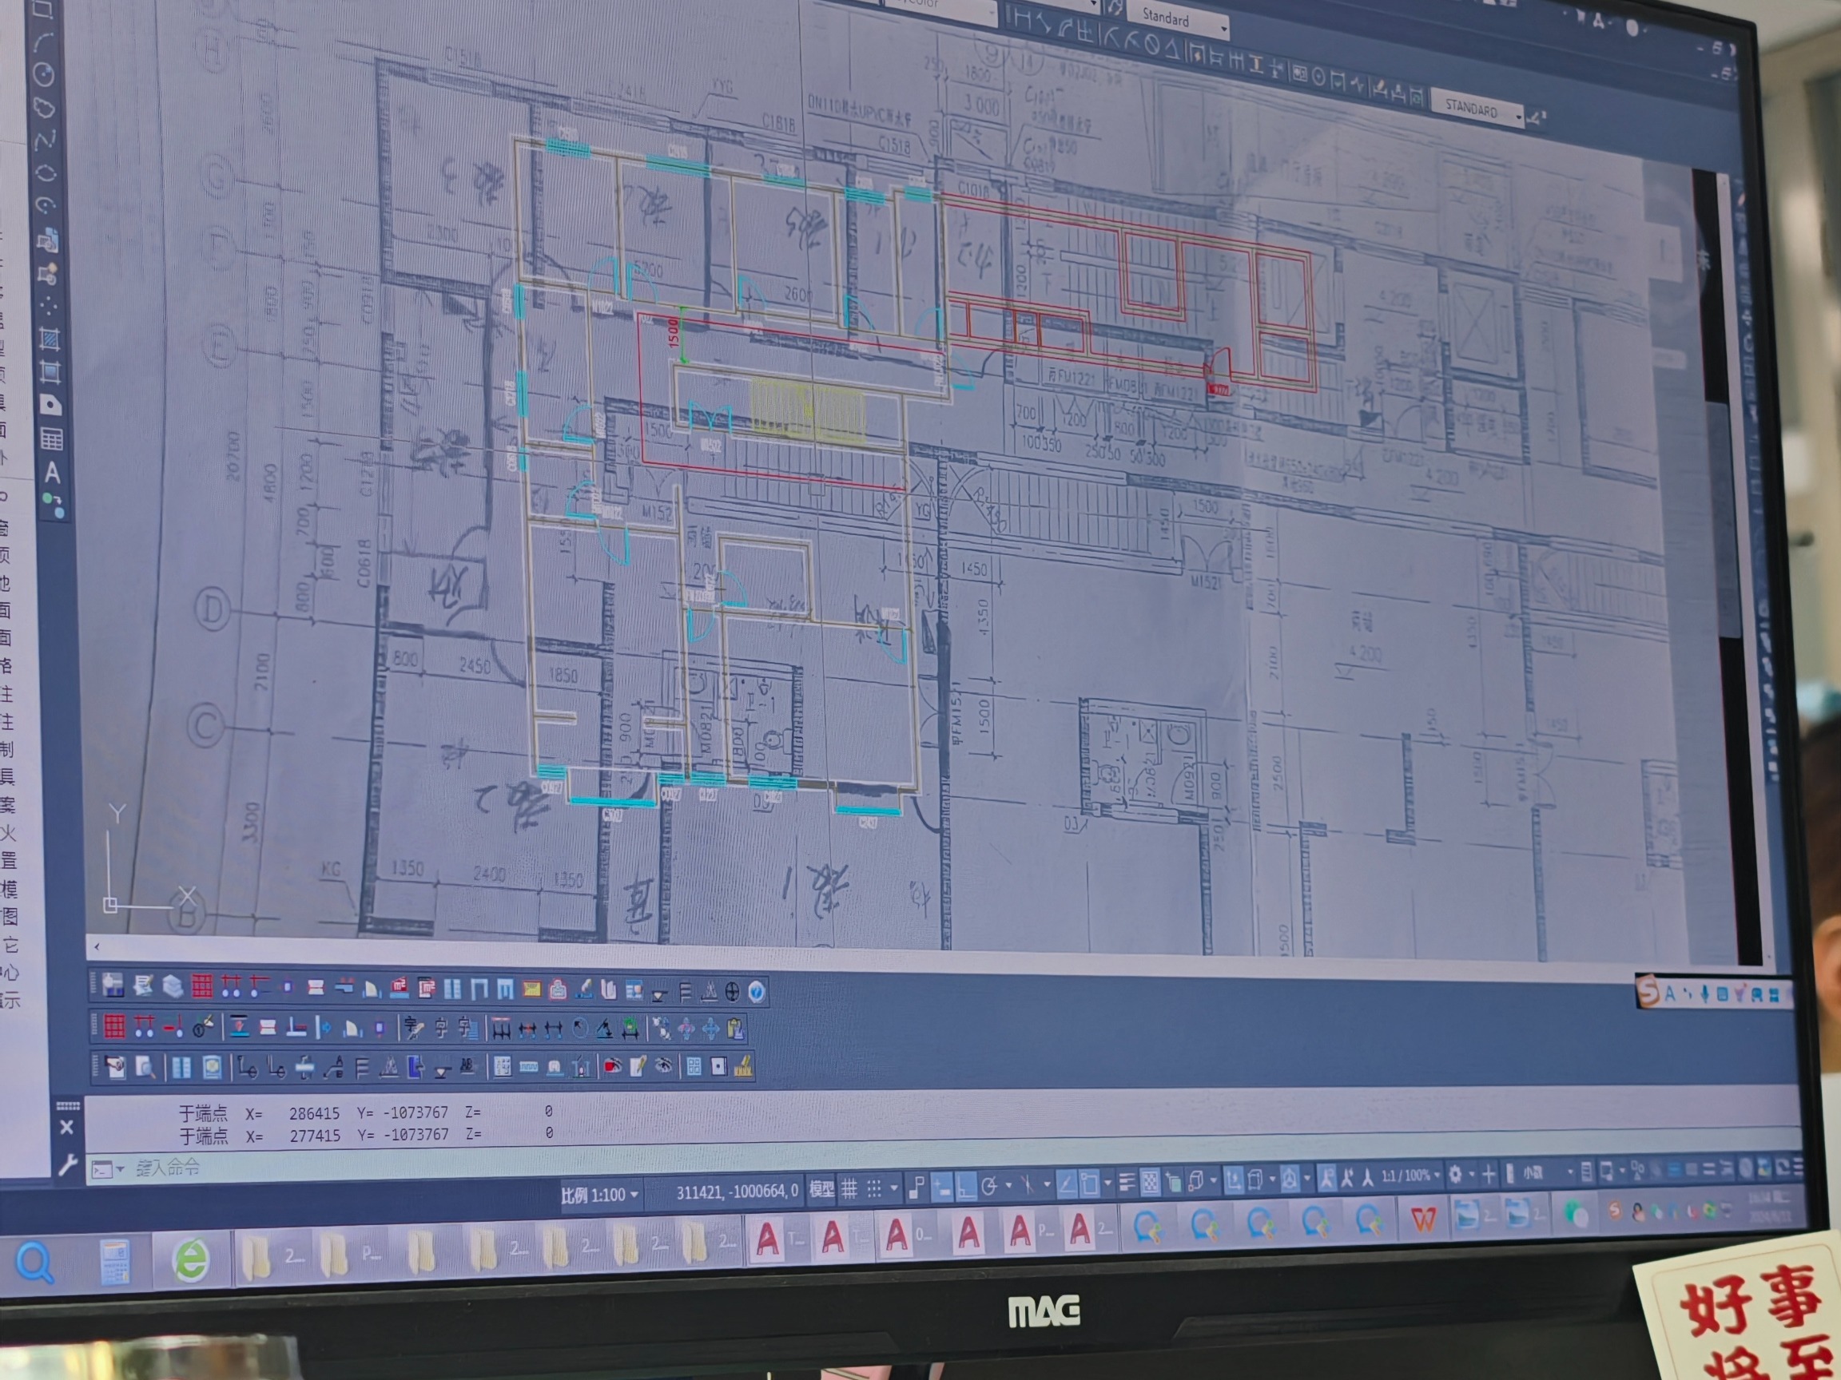
Task: Toggle snap mode in status bar
Action: coord(874,1189)
